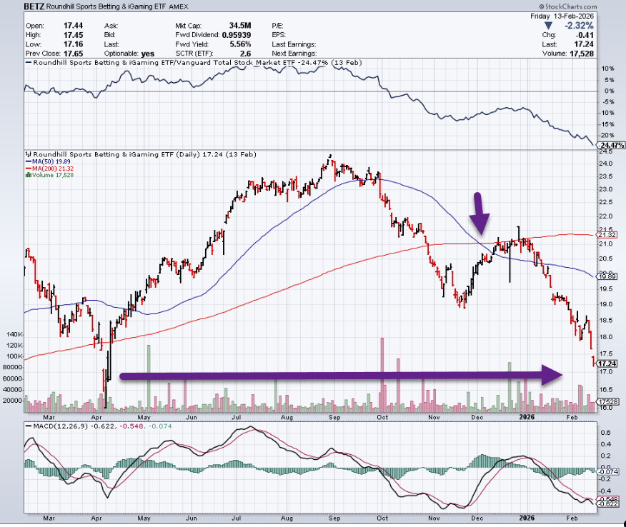
Task: Click the purple downward arrow annotation
Action: click(480, 209)
